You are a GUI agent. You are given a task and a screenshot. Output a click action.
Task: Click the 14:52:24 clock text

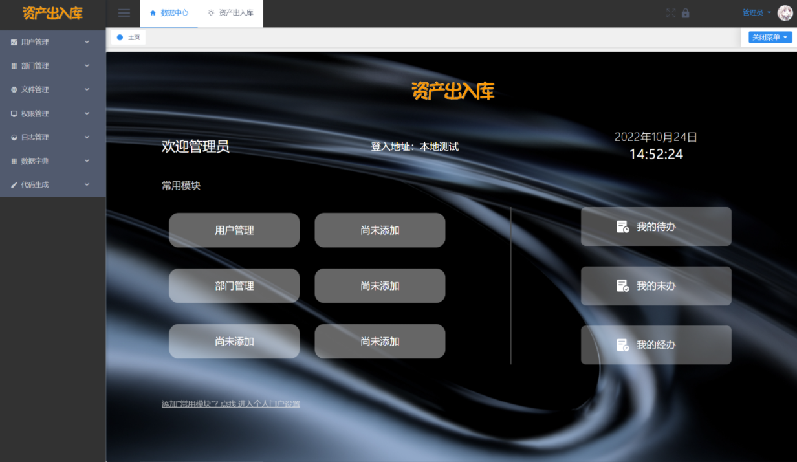point(656,154)
